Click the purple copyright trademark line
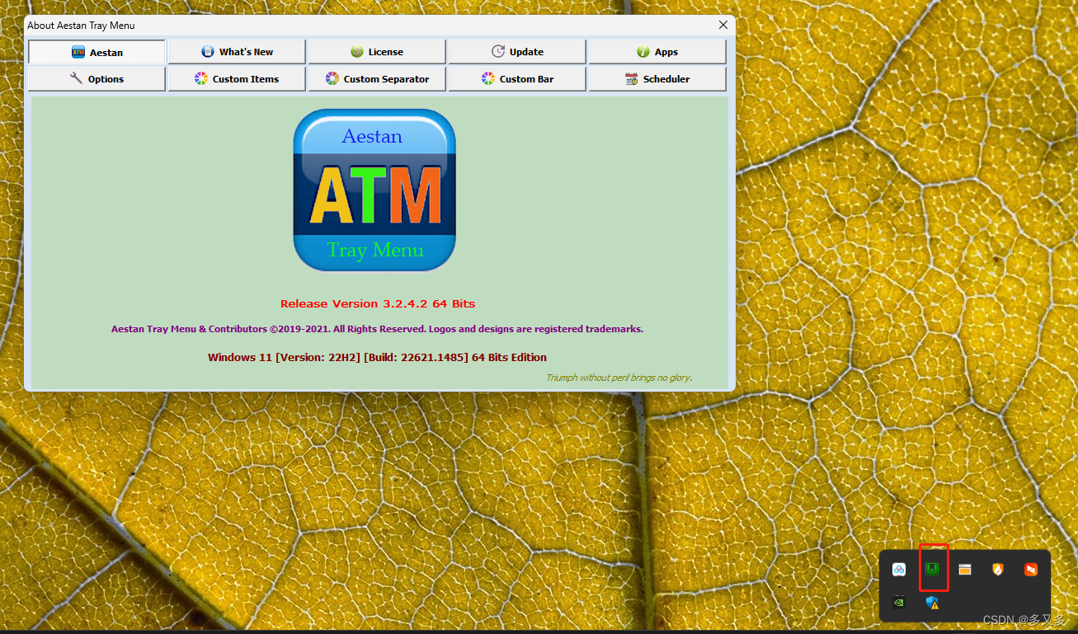The width and height of the screenshot is (1078, 634). 377,329
